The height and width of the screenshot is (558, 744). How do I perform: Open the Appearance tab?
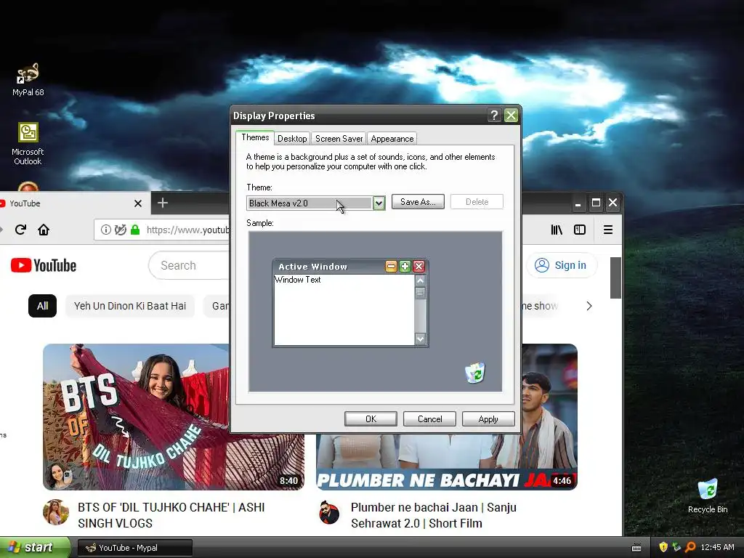(x=392, y=139)
